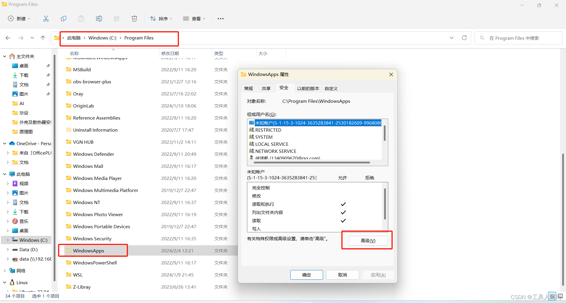Screen dimensions: 566x303
Task: Click the Rename icon in toolbar
Action: click(99, 19)
